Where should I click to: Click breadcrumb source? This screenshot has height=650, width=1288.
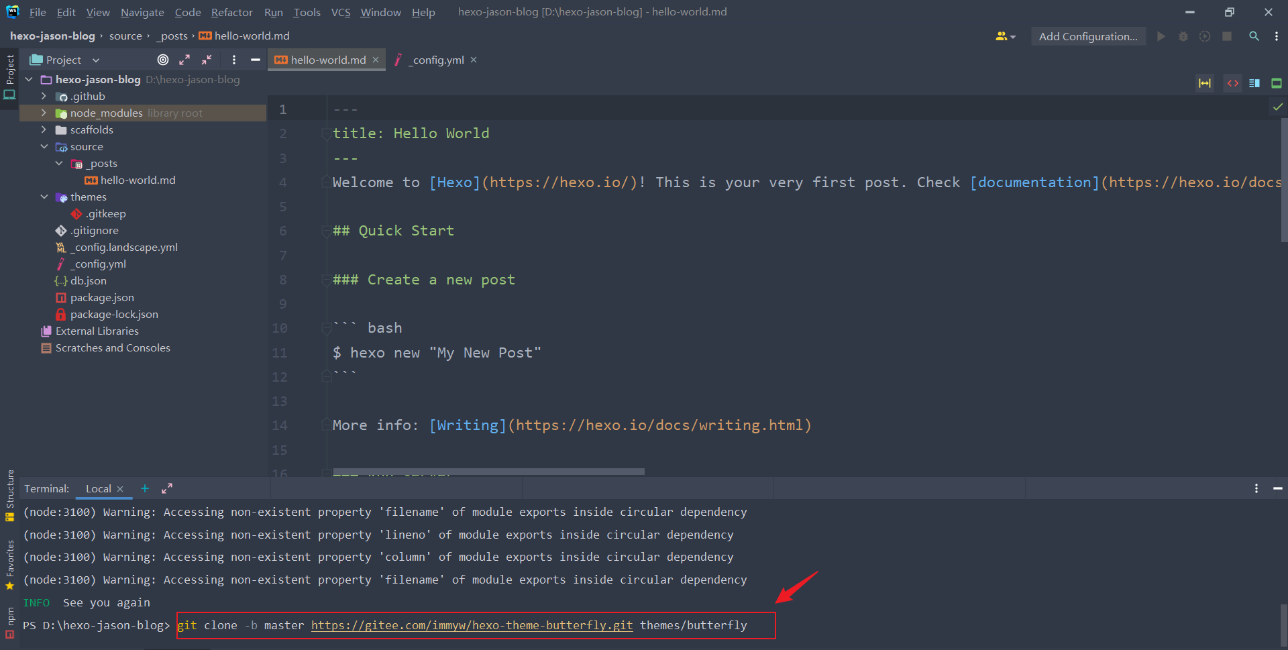coord(125,36)
